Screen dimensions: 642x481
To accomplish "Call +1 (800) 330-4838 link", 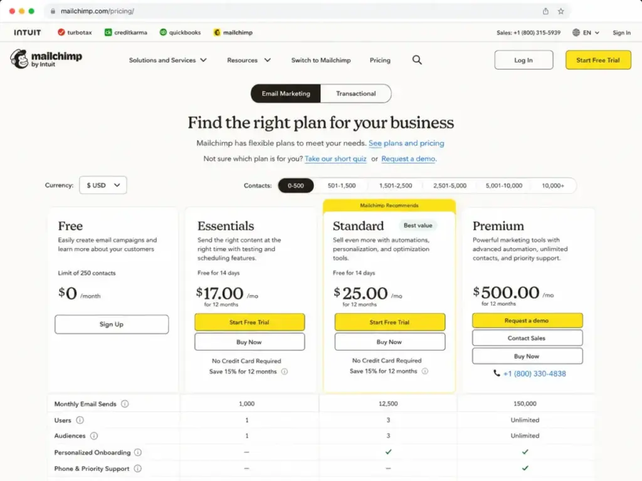I will click(534, 373).
